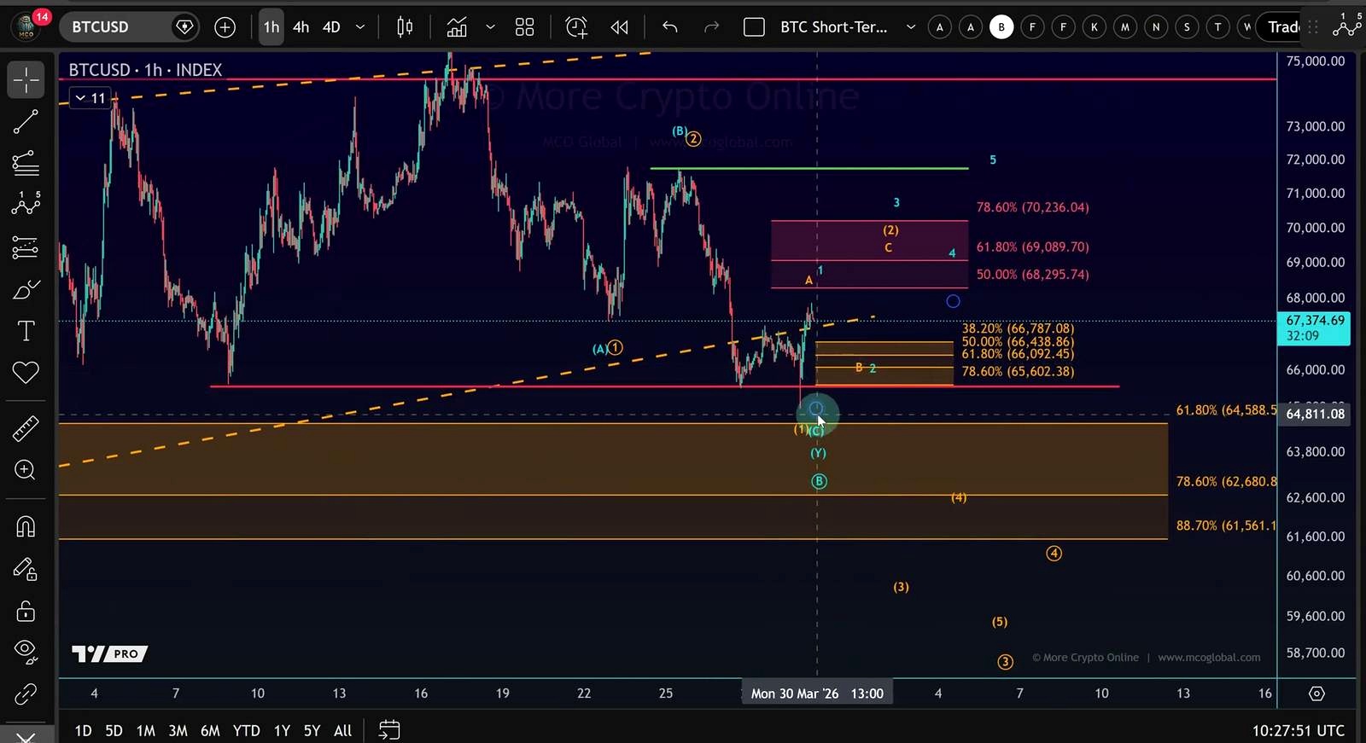This screenshot has height=743, width=1366.
Task: Open the go to date calendar icon
Action: click(389, 730)
